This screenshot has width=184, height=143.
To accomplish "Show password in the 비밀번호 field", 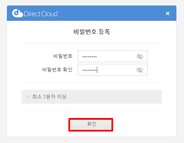I will point(140,57).
